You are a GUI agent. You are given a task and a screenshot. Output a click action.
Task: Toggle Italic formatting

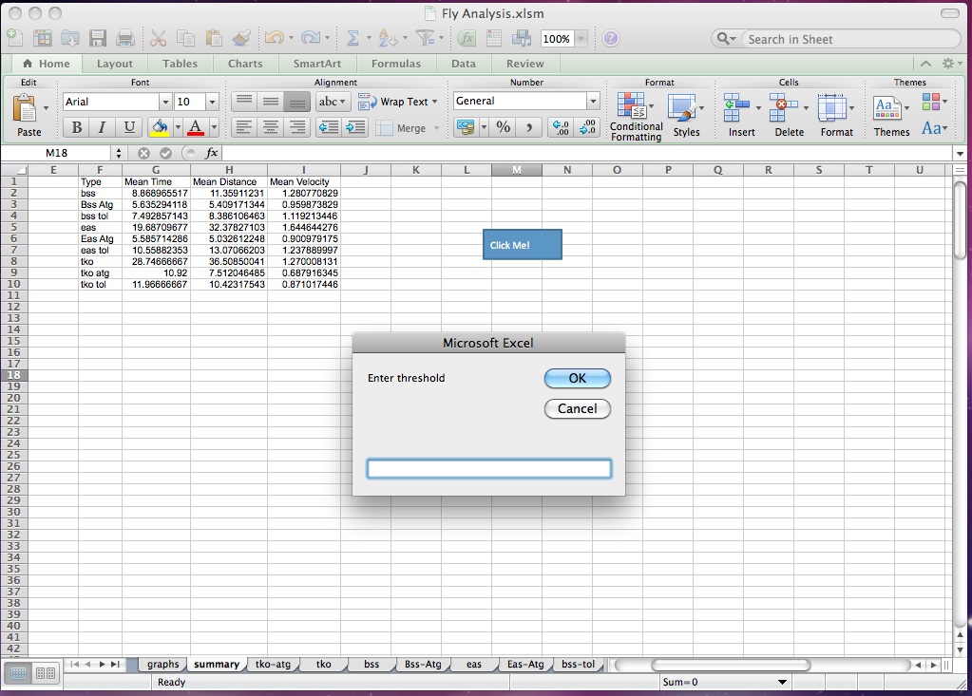102,127
